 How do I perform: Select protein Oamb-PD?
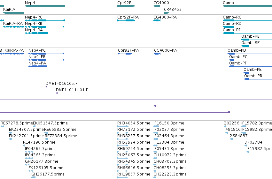click(x=250, y=54)
